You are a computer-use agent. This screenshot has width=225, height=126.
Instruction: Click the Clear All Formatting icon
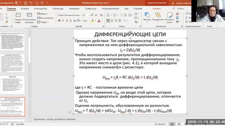click(x=102, y=15)
